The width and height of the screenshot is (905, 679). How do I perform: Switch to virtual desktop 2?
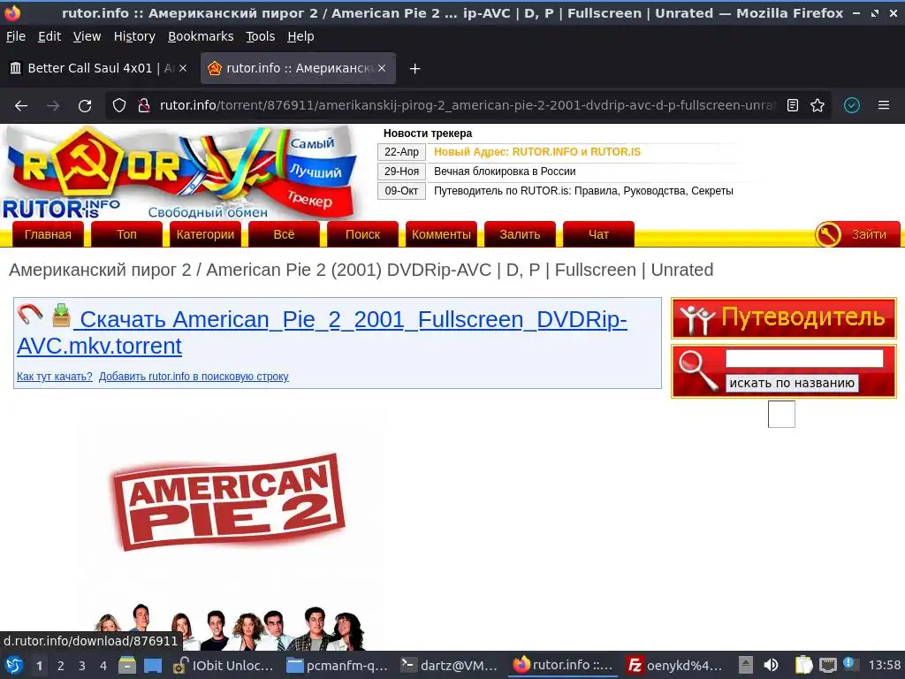61,666
